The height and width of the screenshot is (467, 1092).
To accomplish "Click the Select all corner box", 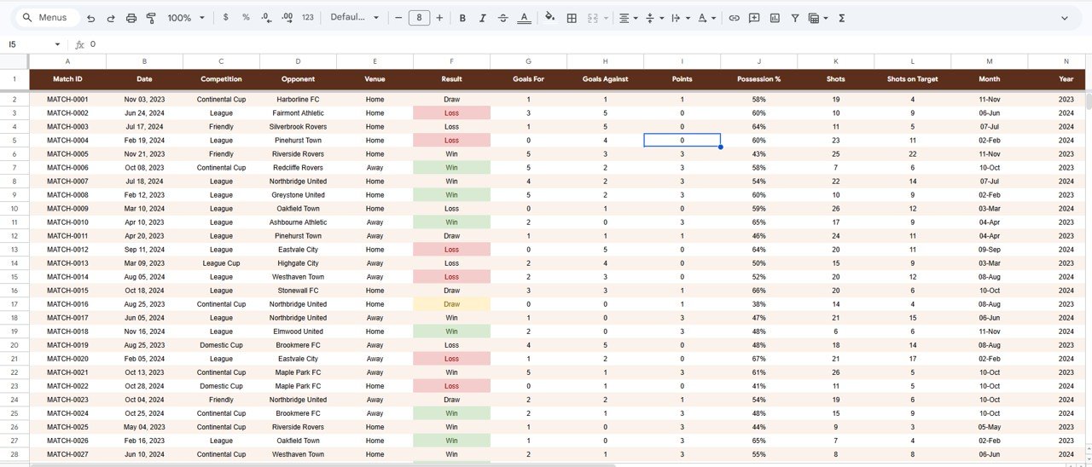I will (x=15, y=61).
